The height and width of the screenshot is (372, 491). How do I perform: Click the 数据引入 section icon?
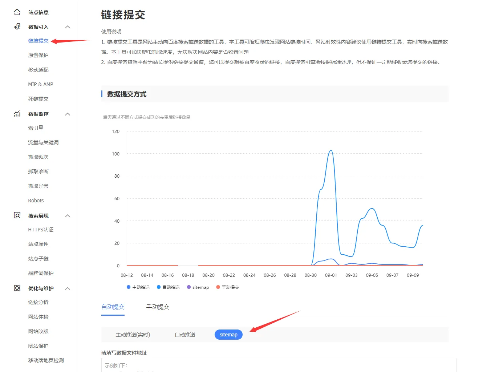click(x=17, y=27)
